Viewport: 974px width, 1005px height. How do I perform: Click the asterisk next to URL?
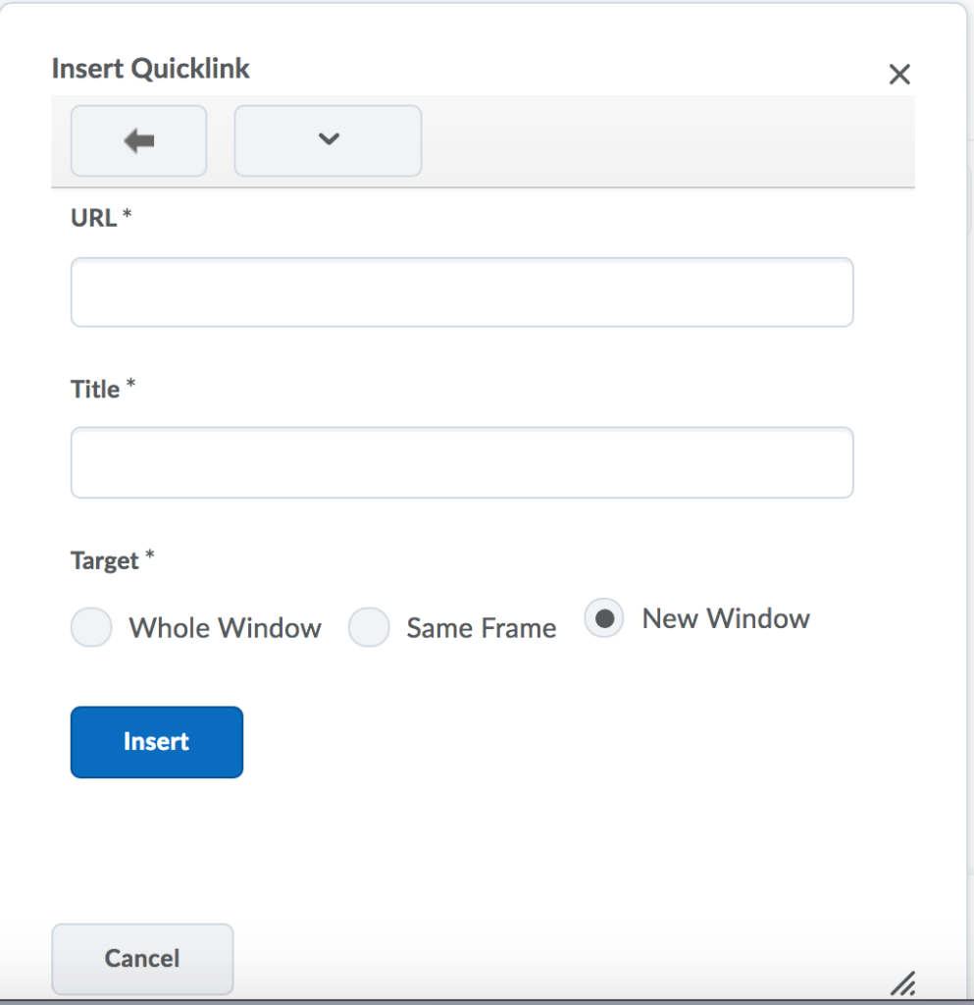126,214
